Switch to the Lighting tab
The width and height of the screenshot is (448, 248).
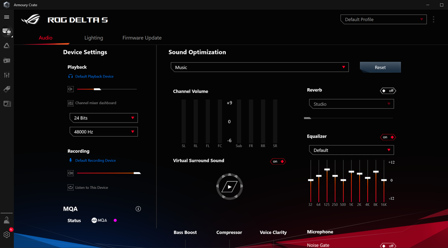94,38
